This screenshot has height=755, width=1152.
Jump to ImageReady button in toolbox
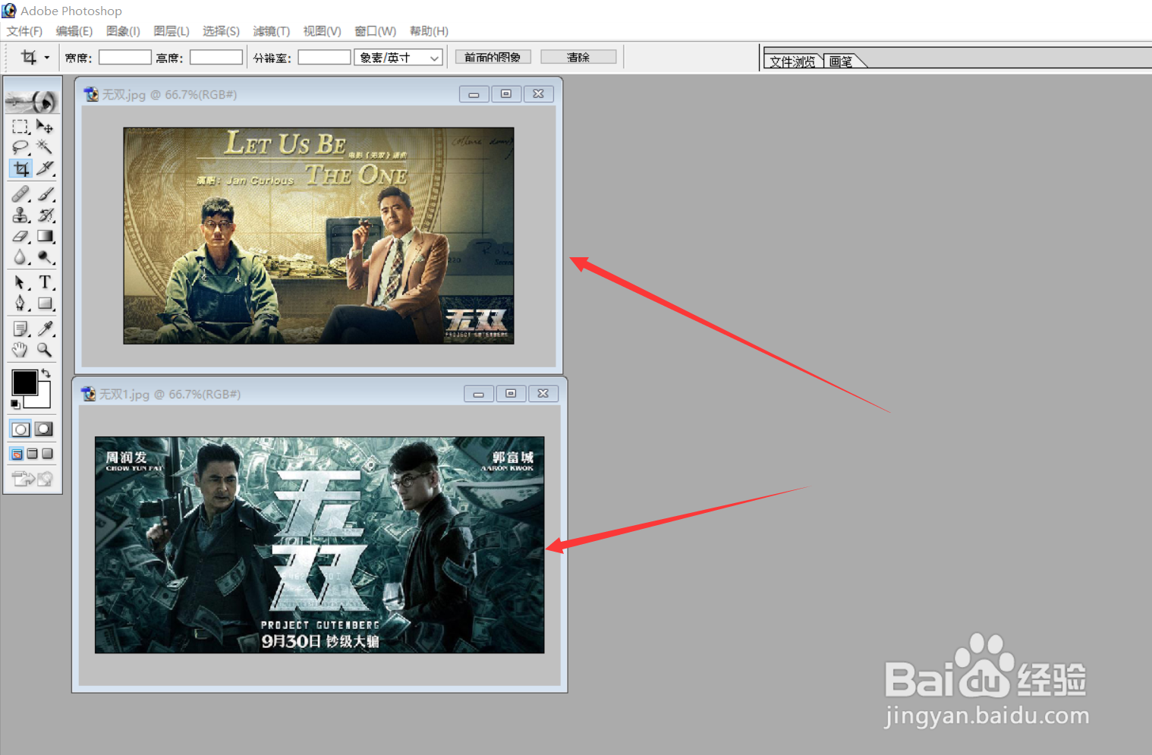33,479
